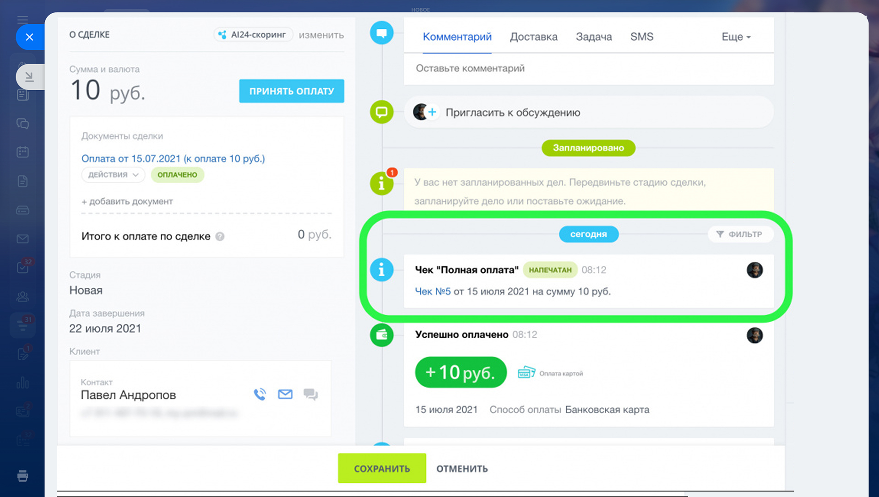Open the hamburger menu in sidebar
The image size is (879, 497).
point(22,19)
